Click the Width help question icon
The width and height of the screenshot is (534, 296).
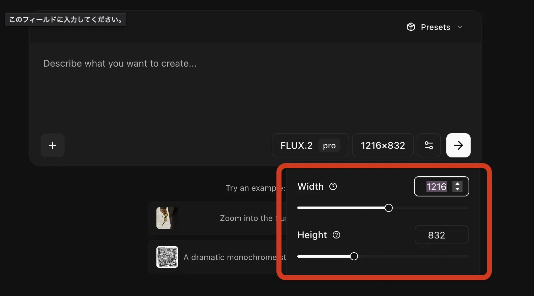(x=333, y=186)
